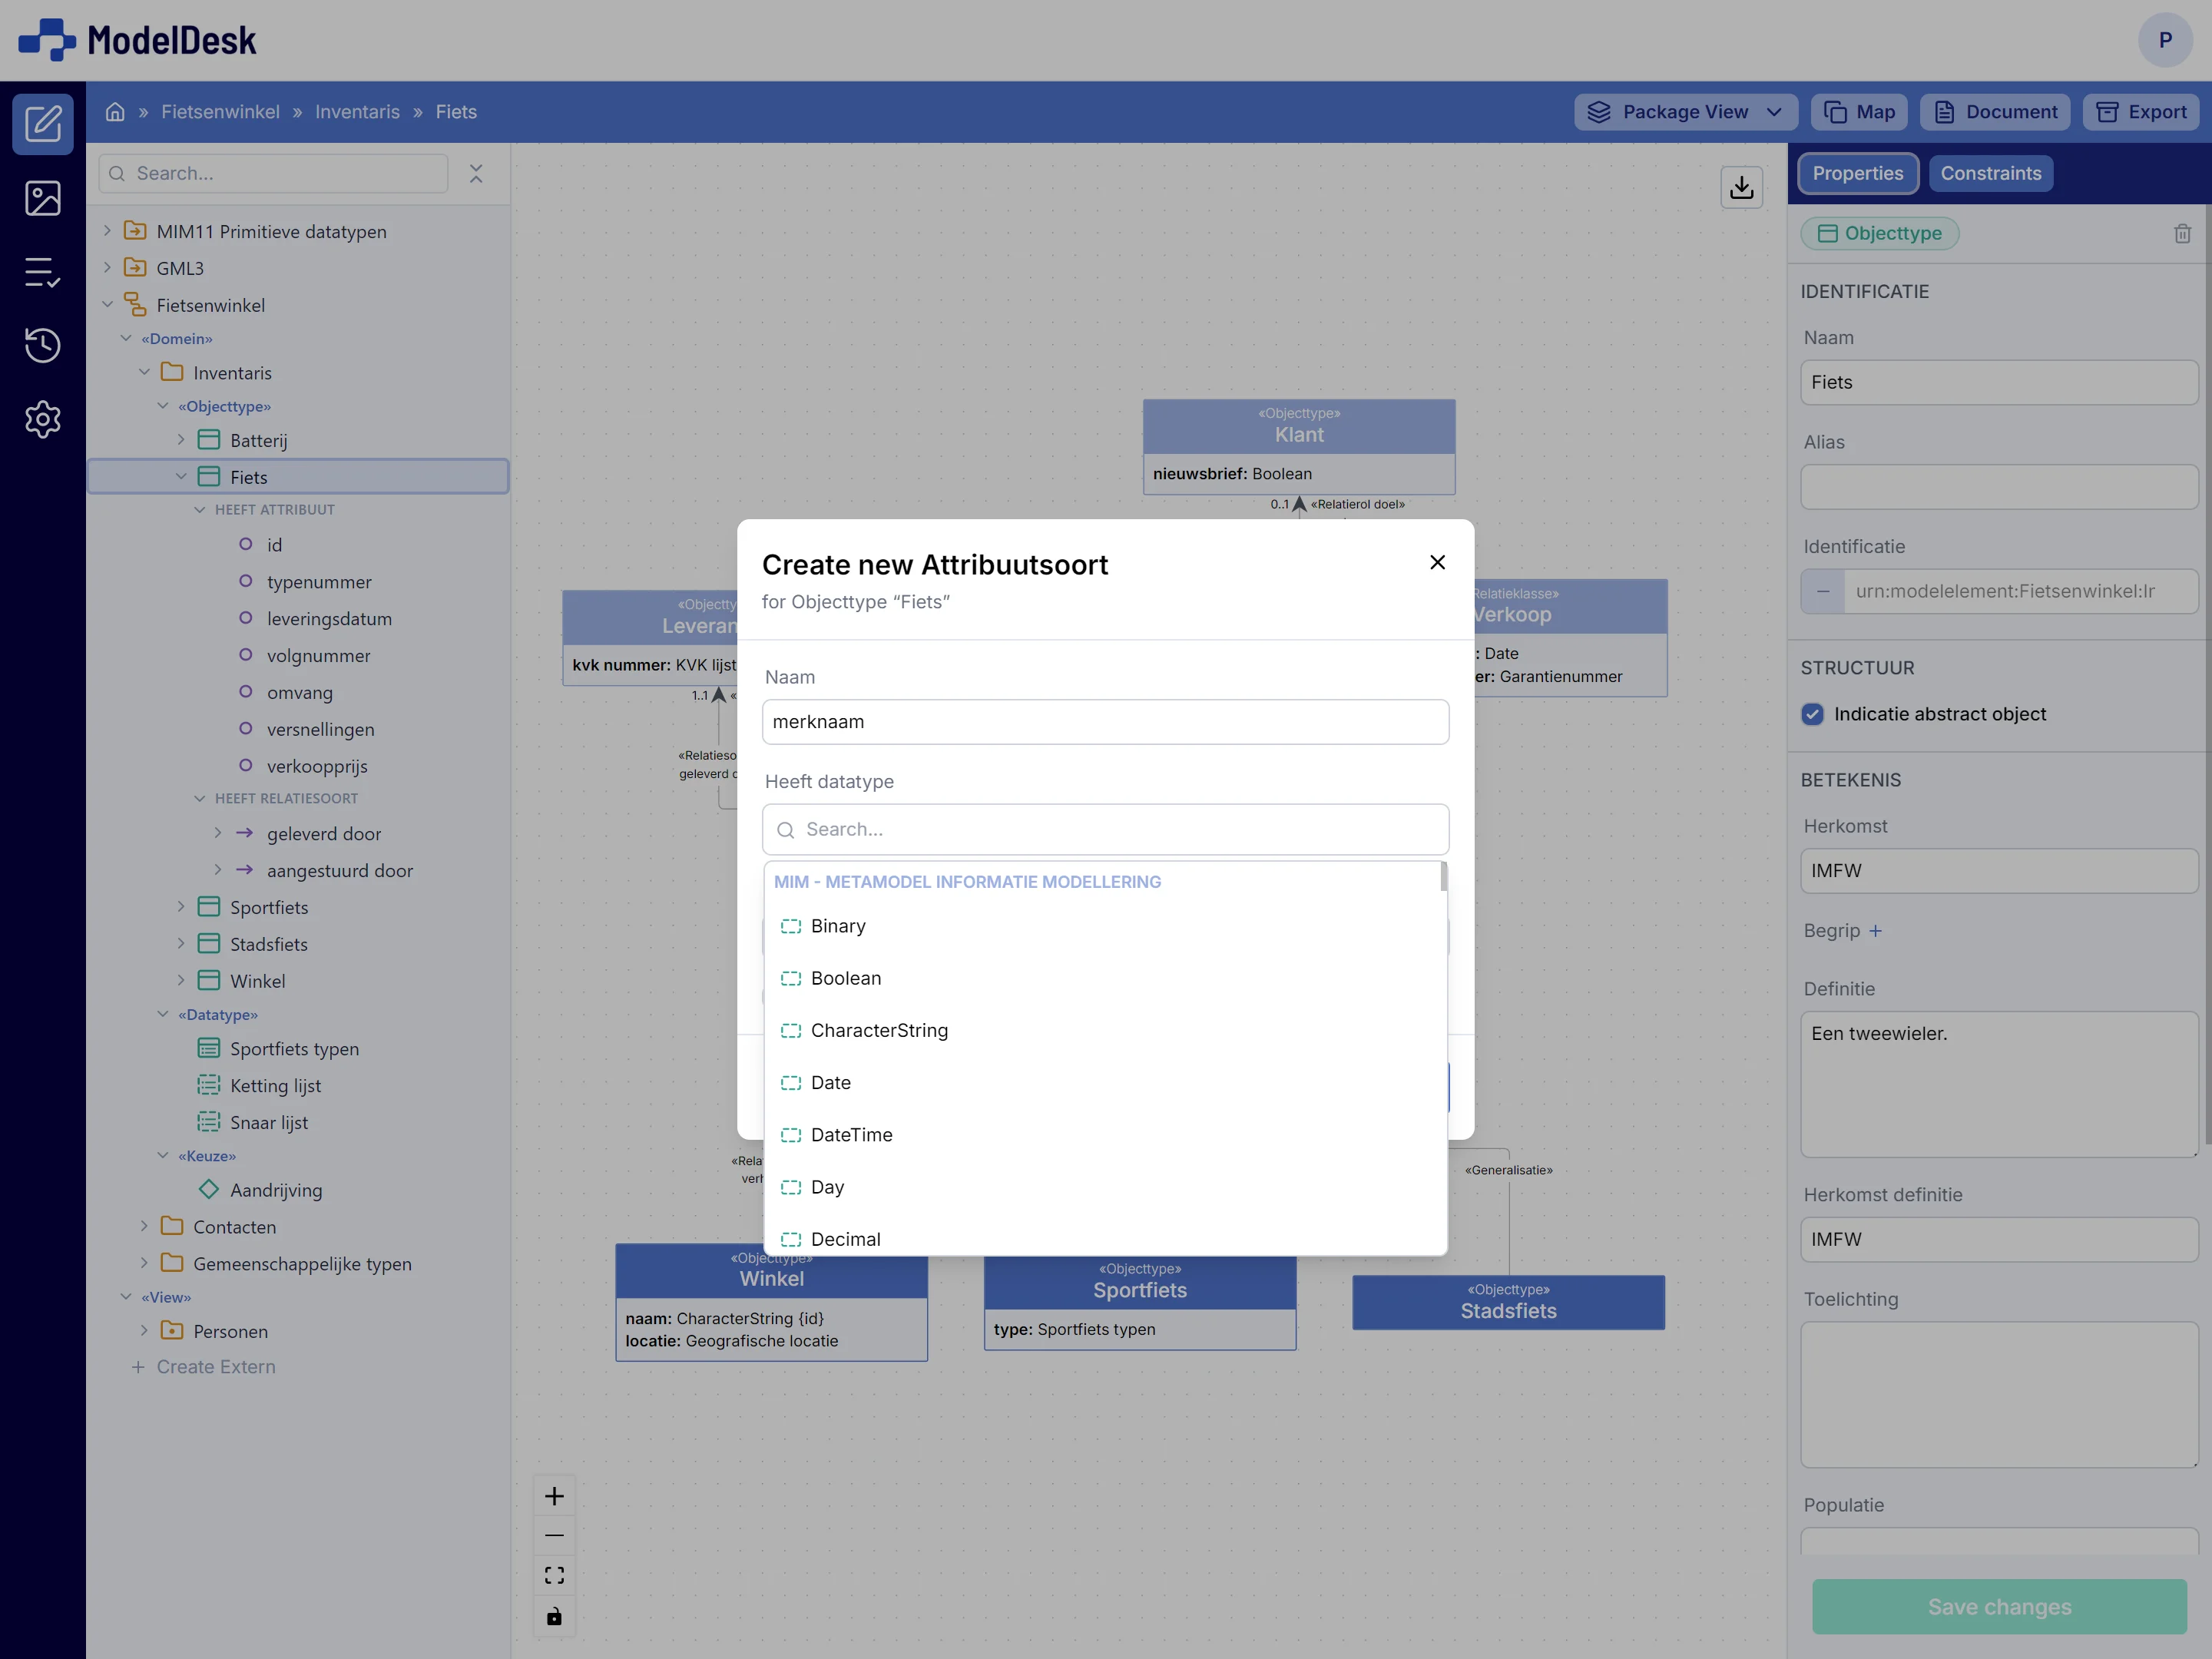The width and height of the screenshot is (2212, 1659).
Task: Disable the Indicatie abstract object checkbox
Action: (x=1813, y=714)
